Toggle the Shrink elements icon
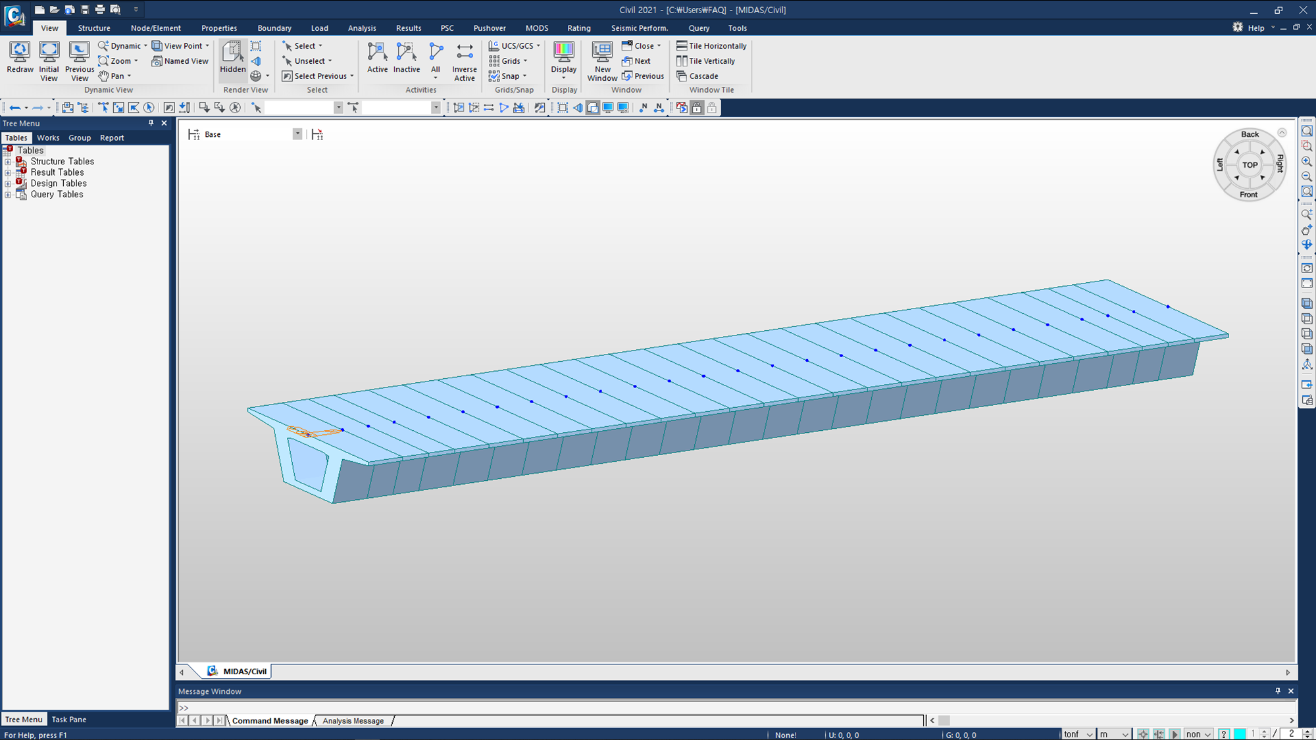Viewport: 1316px width, 740px height. (x=563, y=108)
